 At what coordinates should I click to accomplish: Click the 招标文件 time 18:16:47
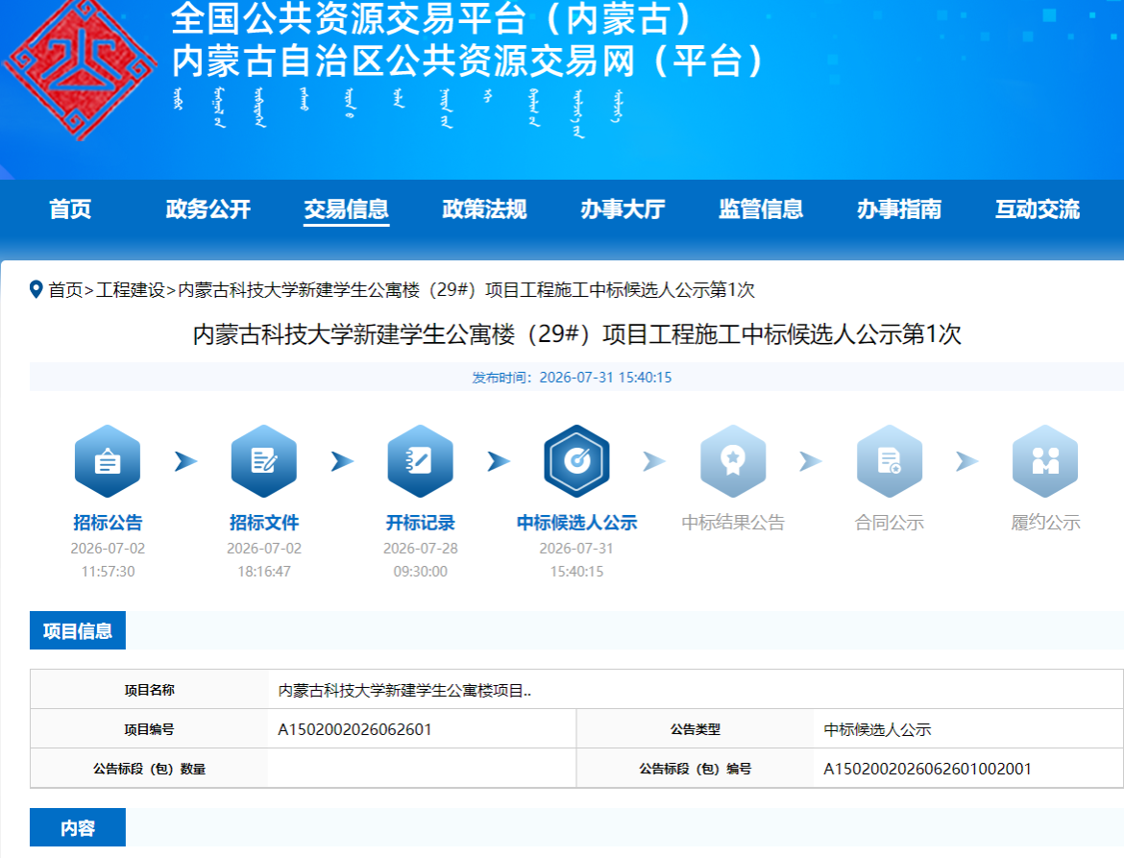(x=264, y=572)
